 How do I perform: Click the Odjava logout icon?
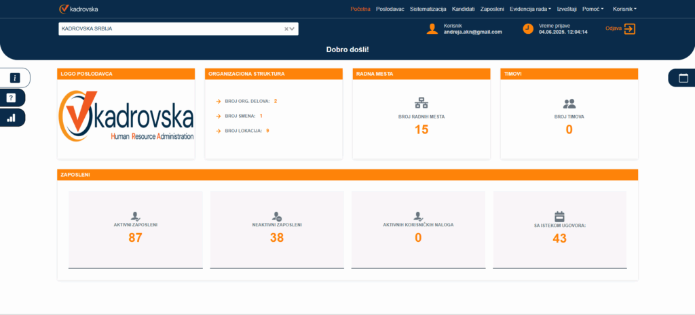tap(630, 28)
